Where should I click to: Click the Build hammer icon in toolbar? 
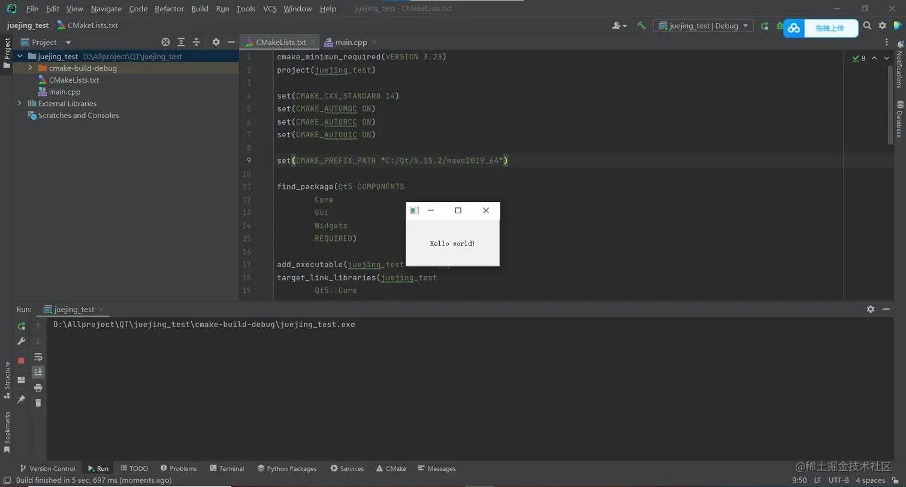(x=641, y=26)
